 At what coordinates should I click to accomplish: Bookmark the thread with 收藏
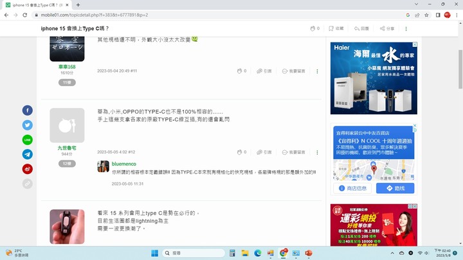click(x=336, y=29)
